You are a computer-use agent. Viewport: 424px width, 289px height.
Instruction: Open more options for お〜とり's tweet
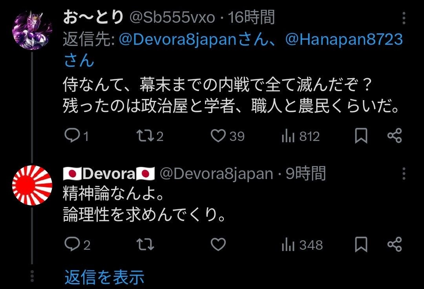click(x=404, y=18)
